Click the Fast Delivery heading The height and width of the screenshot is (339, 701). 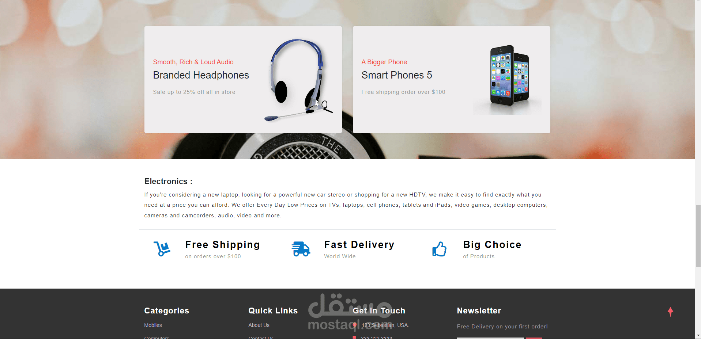359,244
